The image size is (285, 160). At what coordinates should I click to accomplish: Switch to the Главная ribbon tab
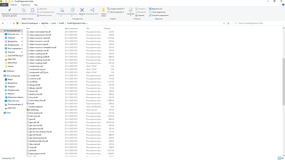coord(14,5)
